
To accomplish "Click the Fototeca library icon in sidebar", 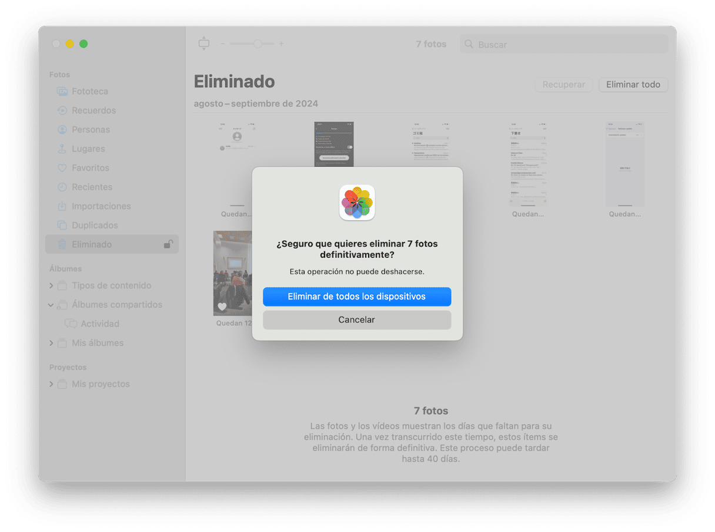I will pyautogui.click(x=62, y=92).
